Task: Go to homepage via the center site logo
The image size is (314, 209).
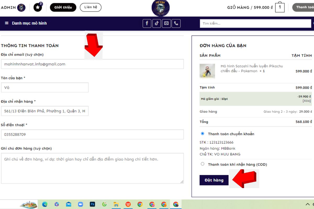Action: 161,8
